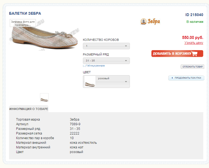Screen dimensions: 209x168
Task: Click the Отложить товар button
Action: pyautogui.click(x=192, y=67)
